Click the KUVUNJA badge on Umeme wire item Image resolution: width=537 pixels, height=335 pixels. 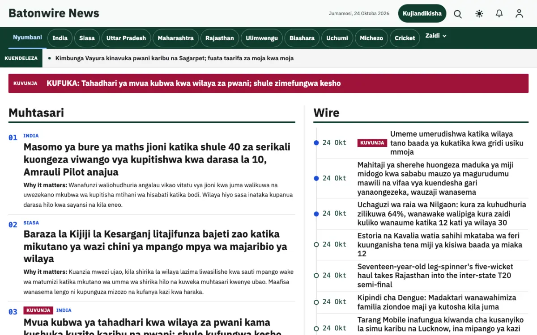click(372, 143)
